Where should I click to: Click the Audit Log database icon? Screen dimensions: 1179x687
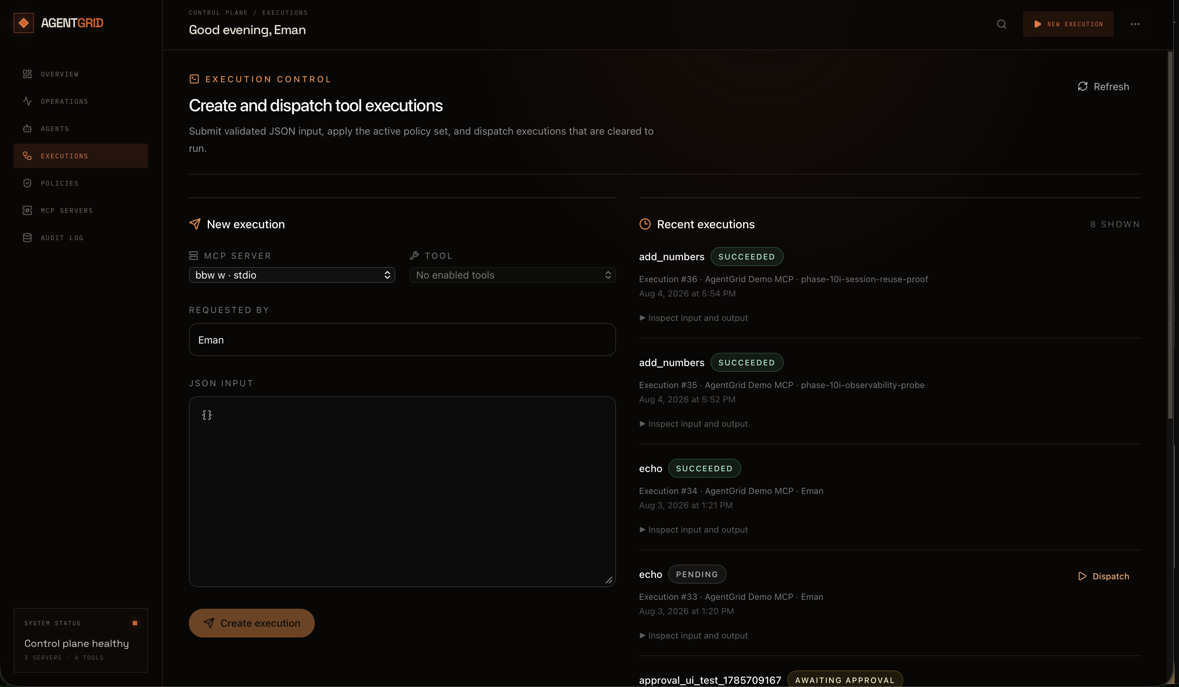(27, 238)
